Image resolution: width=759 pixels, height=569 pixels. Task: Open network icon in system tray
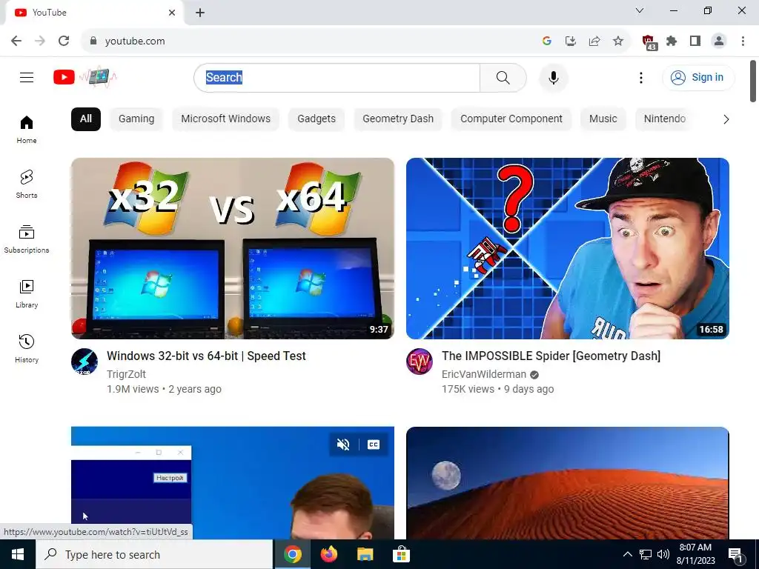tap(646, 554)
